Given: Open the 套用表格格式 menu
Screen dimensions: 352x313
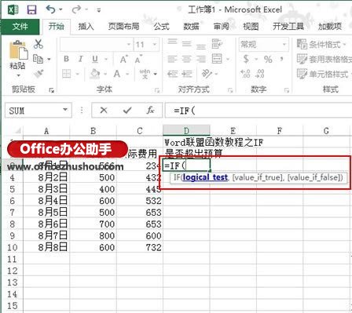Looking at the screenshot, I should coord(324,59).
